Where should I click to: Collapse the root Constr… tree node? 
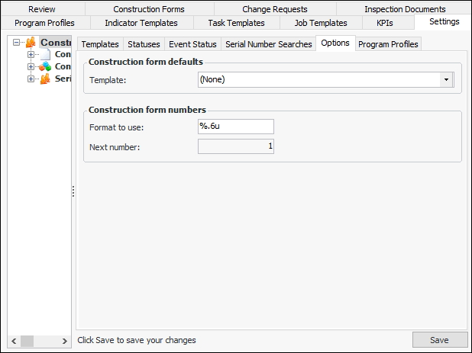17,43
